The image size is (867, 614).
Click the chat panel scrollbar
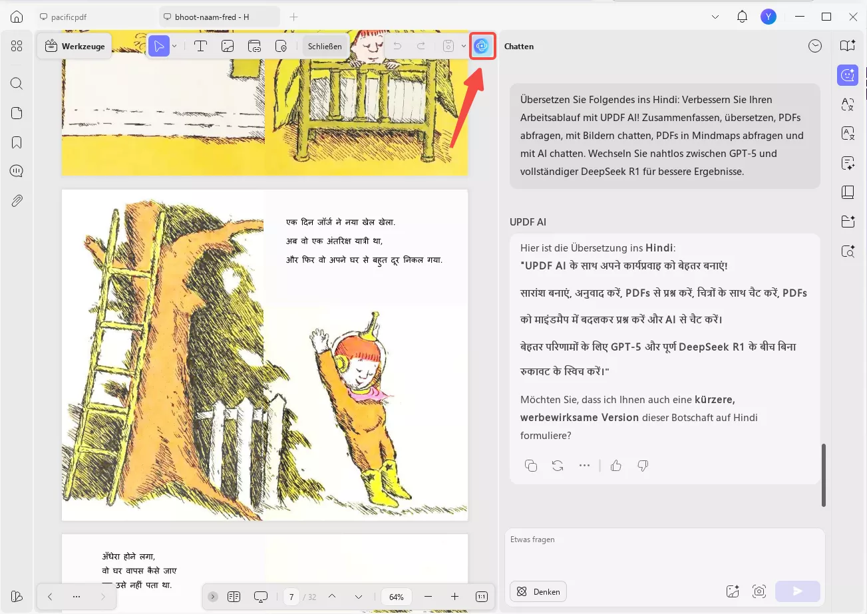[x=824, y=475]
